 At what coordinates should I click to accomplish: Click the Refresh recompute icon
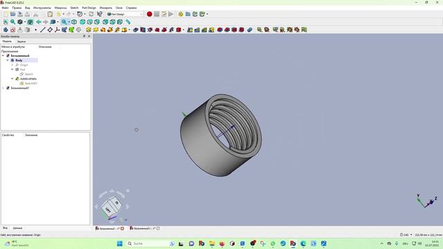[91, 14]
